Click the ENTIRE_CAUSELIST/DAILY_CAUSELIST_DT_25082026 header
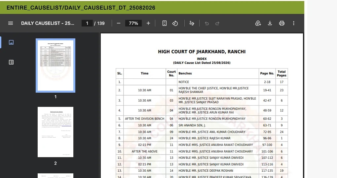This screenshot has height=178, width=337. click(81, 8)
